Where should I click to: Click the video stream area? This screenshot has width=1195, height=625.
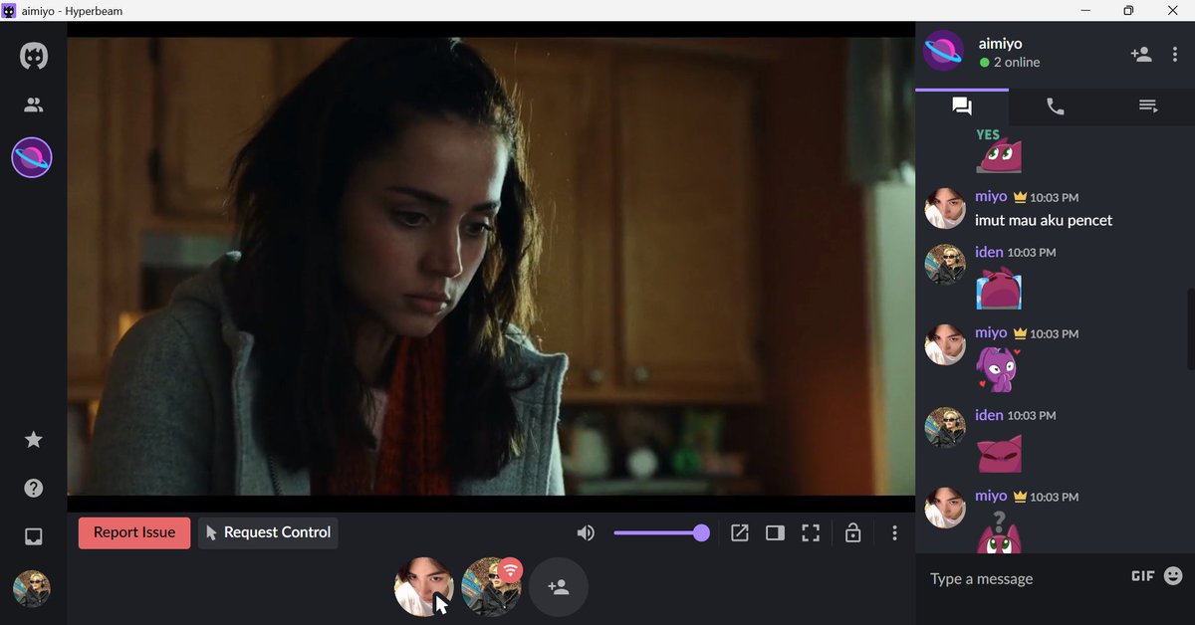pyautogui.click(x=491, y=266)
